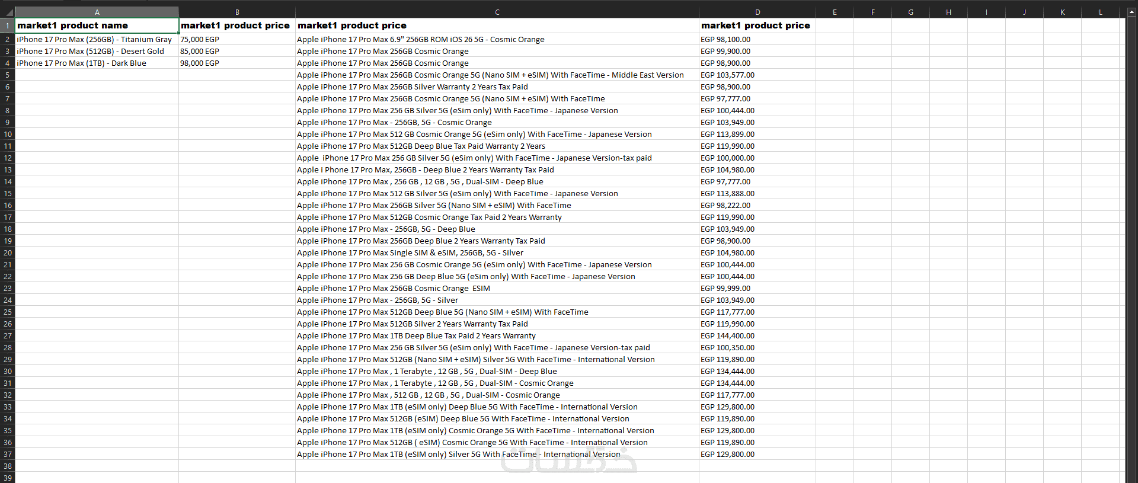The width and height of the screenshot is (1138, 483).
Task: Click the "EGP 144,400.00" price cell
Action: click(x=757, y=335)
